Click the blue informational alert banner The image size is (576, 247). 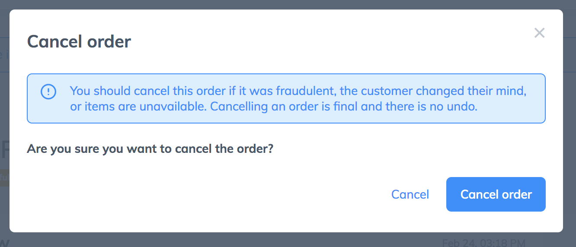286,98
